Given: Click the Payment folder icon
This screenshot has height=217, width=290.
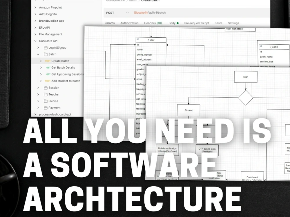Looking at the screenshot, I should [46, 108].
